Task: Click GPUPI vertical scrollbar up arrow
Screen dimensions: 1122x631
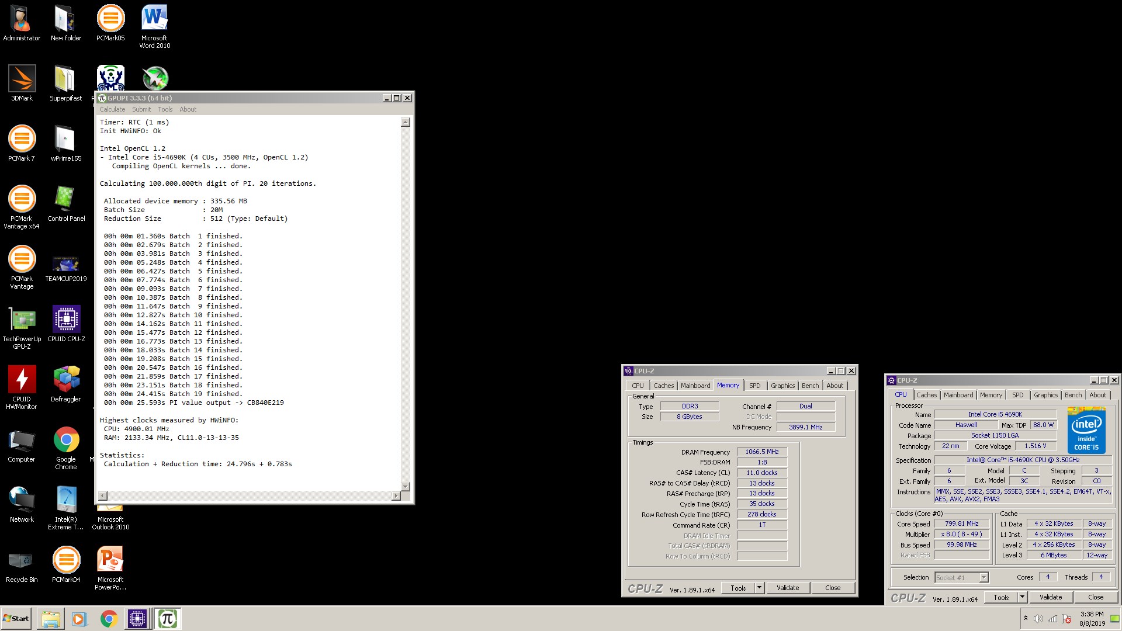Action: (406, 122)
